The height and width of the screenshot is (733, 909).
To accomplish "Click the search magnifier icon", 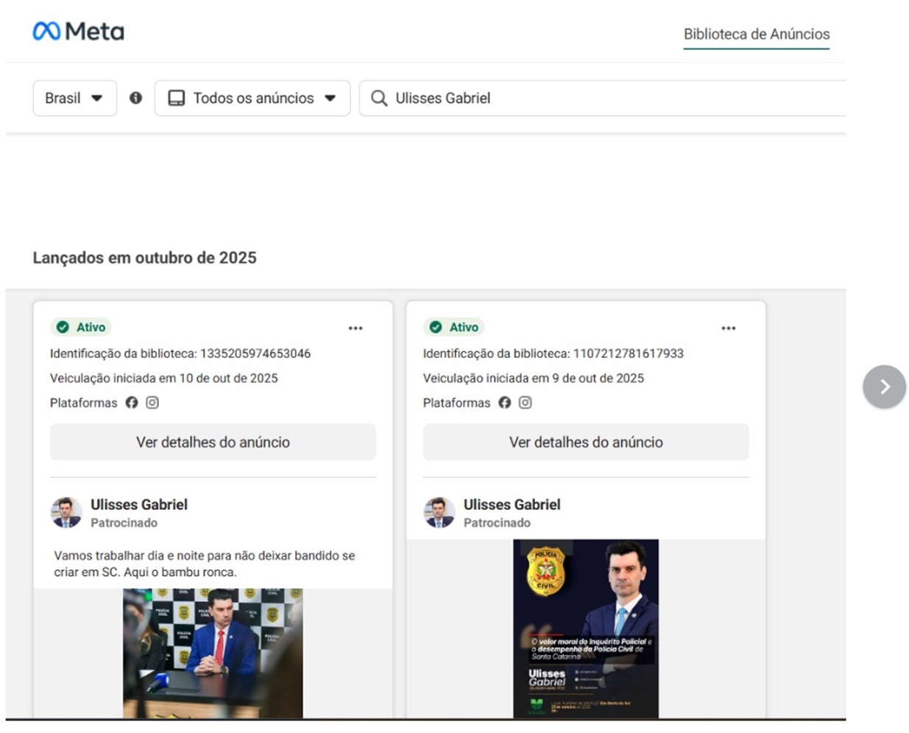I will pos(379,98).
